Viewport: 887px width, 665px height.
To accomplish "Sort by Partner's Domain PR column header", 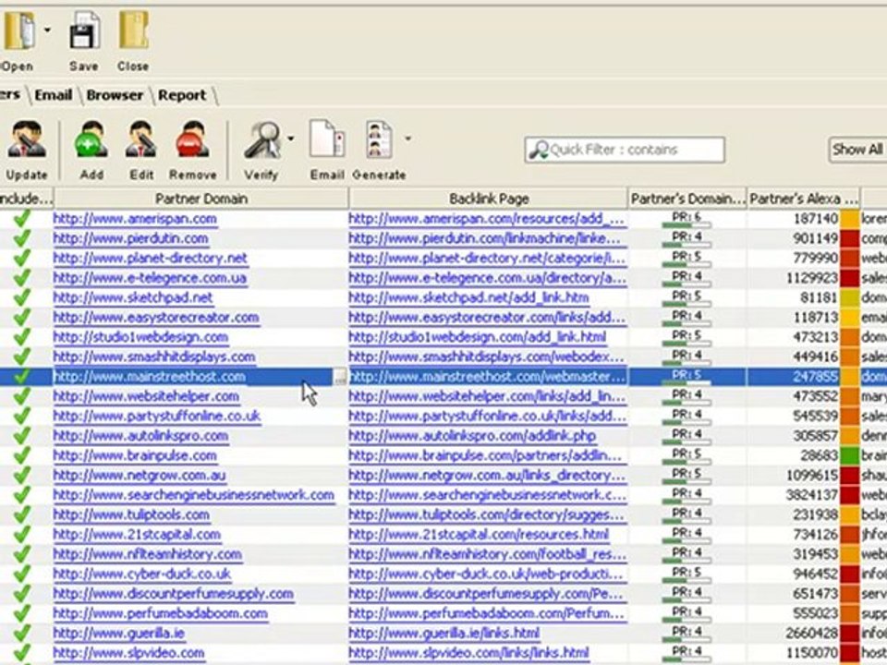I will coord(687,199).
